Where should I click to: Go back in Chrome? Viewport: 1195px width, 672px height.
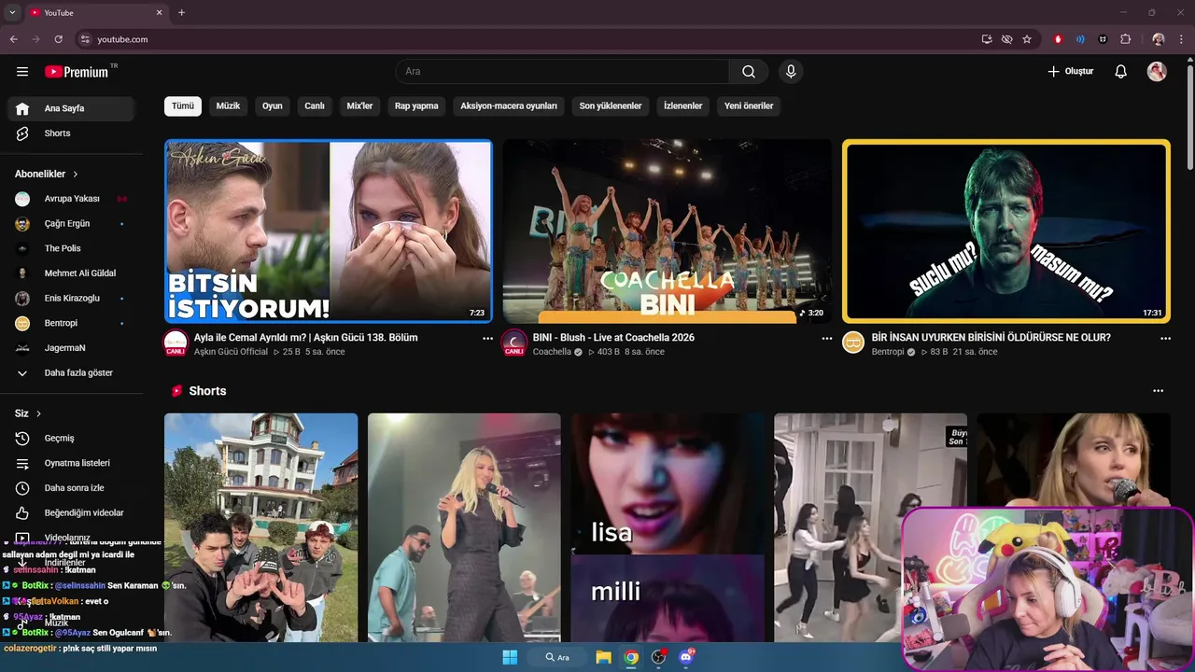click(13, 39)
